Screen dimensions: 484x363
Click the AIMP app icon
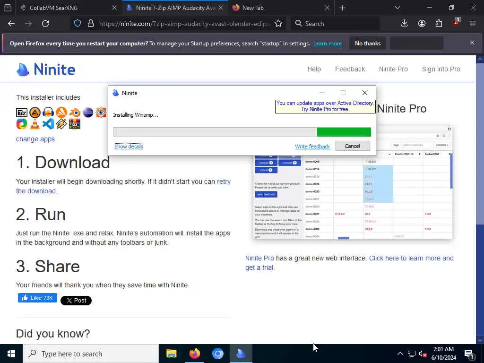pyautogui.click(x=35, y=112)
